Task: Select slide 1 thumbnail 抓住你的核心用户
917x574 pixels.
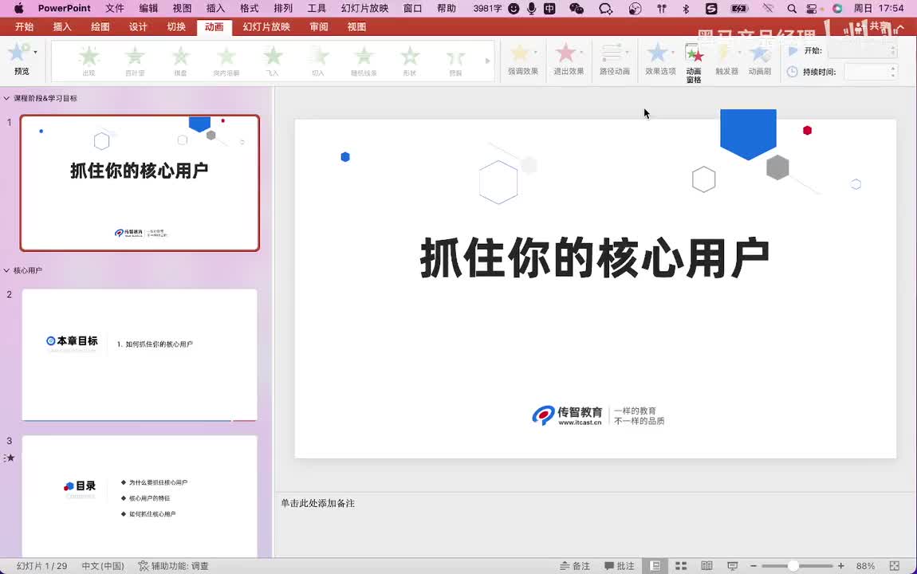Action: [x=140, y=183]
